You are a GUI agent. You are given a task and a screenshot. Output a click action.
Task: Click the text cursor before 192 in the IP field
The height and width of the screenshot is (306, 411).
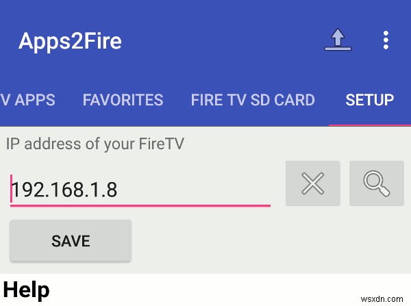pyautogui.click(x=11, y=189)
